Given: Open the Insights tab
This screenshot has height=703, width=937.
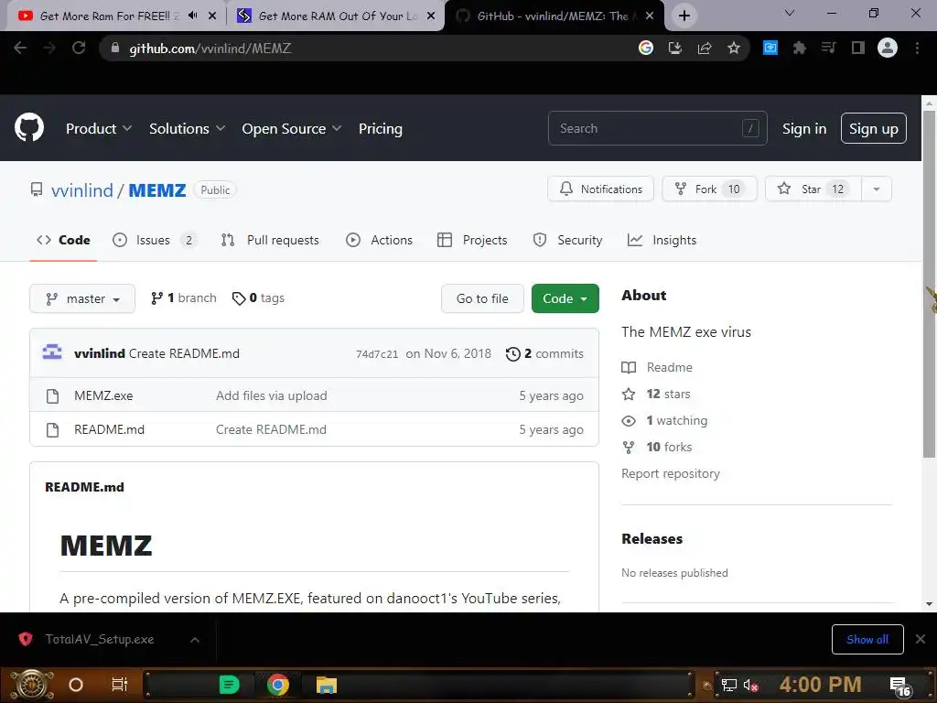Looking at the screenshot, I should (x=662, y=240).
